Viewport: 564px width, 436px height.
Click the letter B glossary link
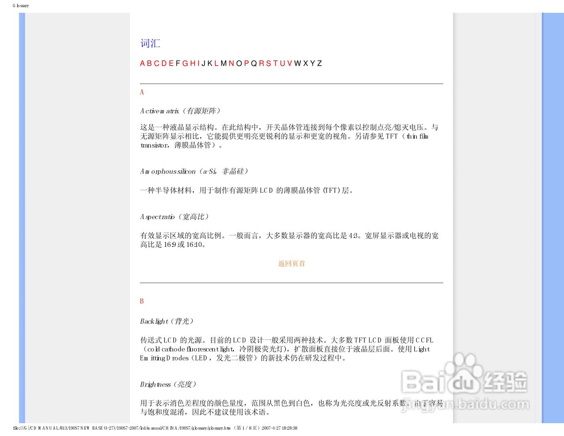(x=149, y=63)
